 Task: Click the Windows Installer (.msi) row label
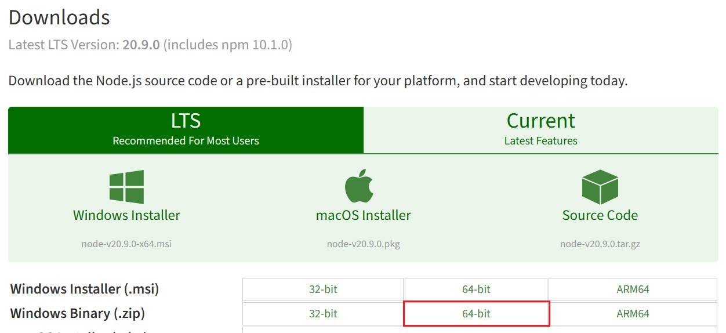[85, 289]
